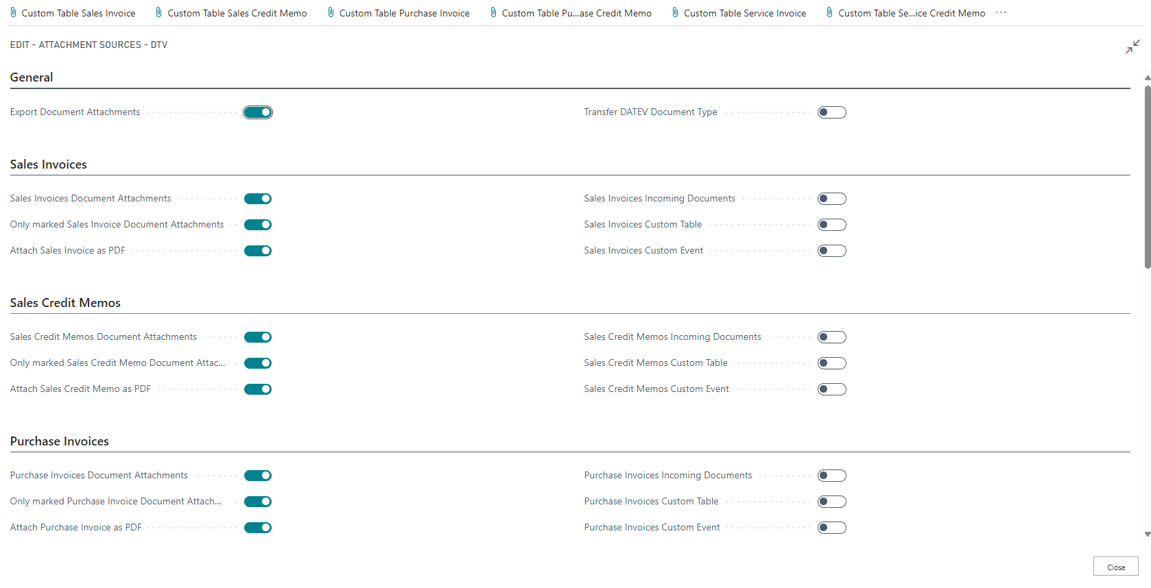This screenshot has width=1151, height=588.
Task: Open the more actions ellipsis menu
Action: point(1001,13)
